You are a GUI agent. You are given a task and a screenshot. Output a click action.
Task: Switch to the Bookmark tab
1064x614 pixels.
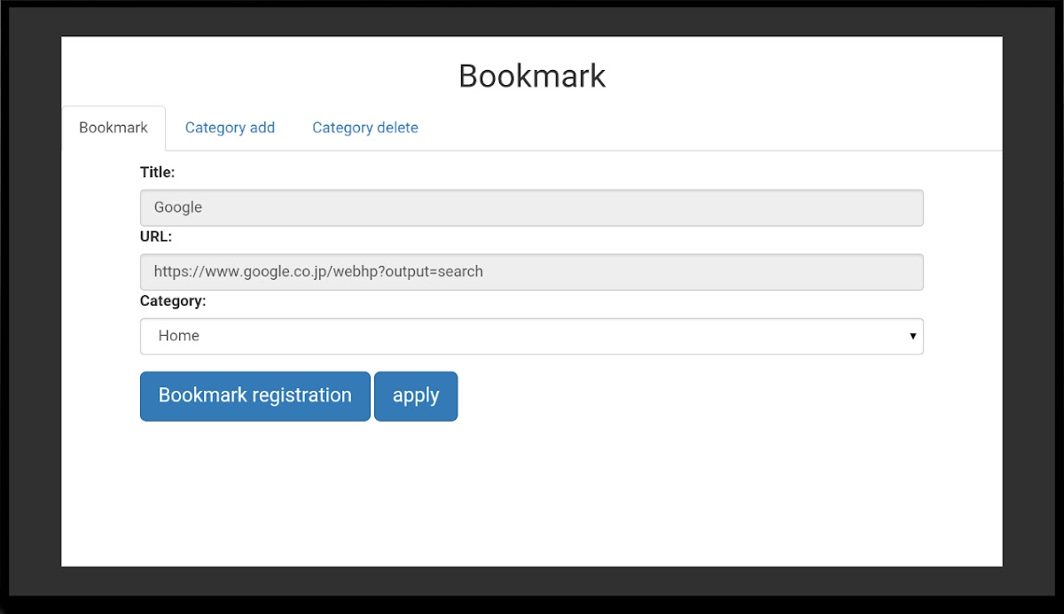[113, 128]
